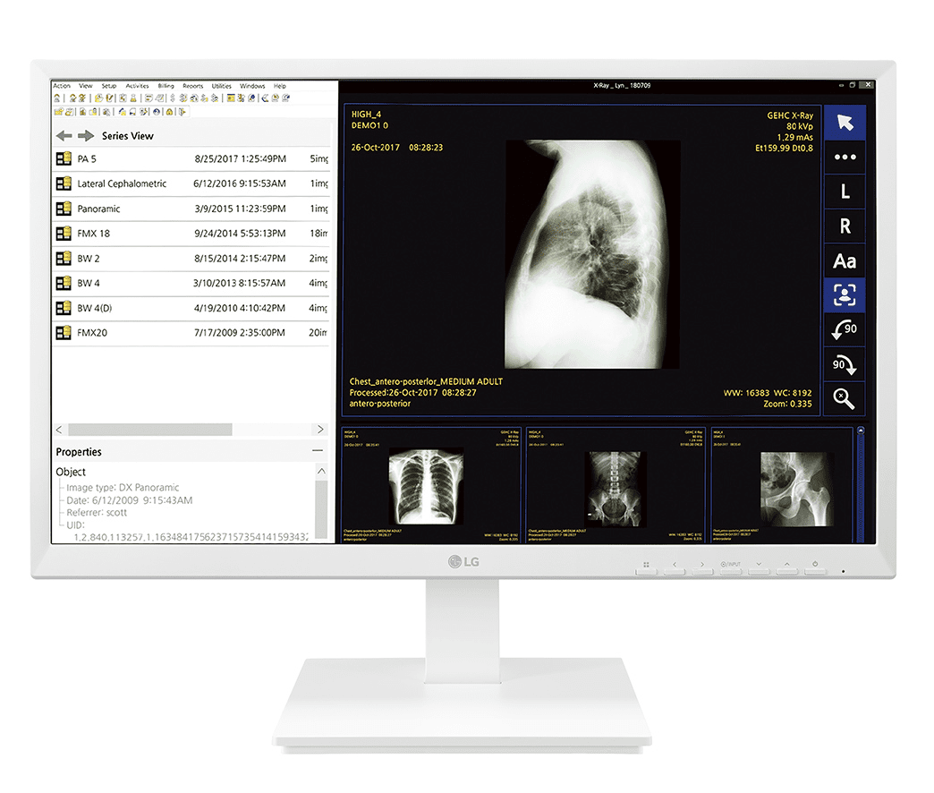Open the Windows menu
The width and height of the screenshot is (934, 793).
252,86
